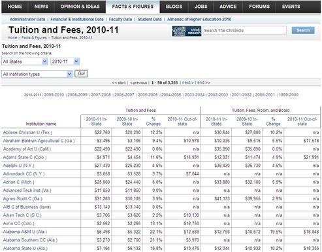Open the NEWS navigation tab
322x252 pixels.
tap(41, 7)
